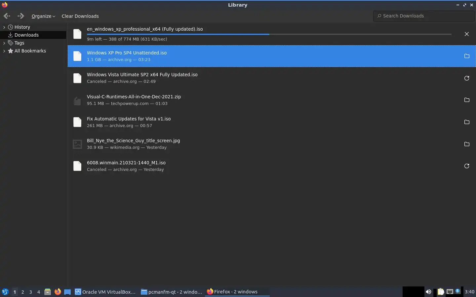Open containing folder for Visual-C-Runtimes zip
This screenshot has height=297, width=476.
467,100
